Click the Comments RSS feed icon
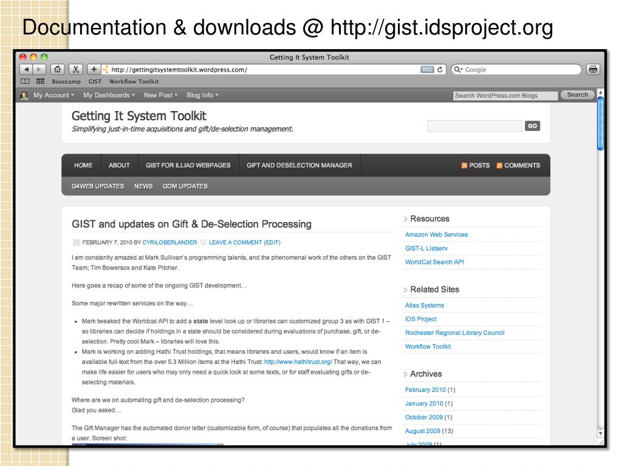The image size is (622, 466). (499, 166)
